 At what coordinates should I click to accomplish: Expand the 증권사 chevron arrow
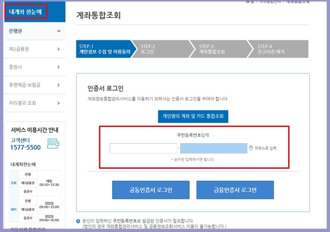tap(59, 67)
